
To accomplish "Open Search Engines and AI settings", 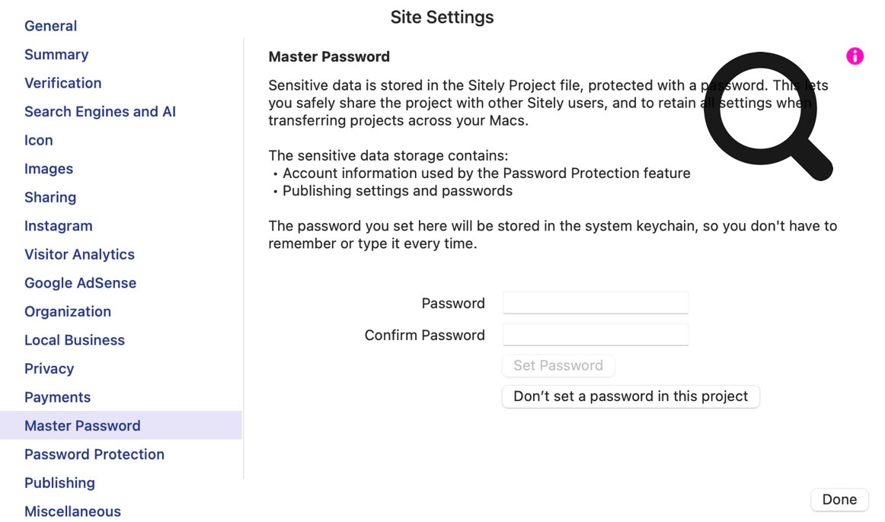I will [100, 112].
